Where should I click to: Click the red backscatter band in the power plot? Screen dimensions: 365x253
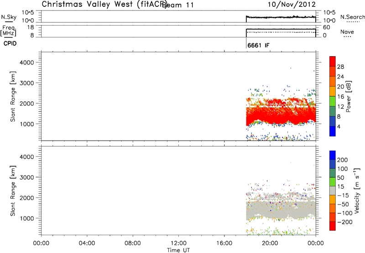tap(281, 116)
